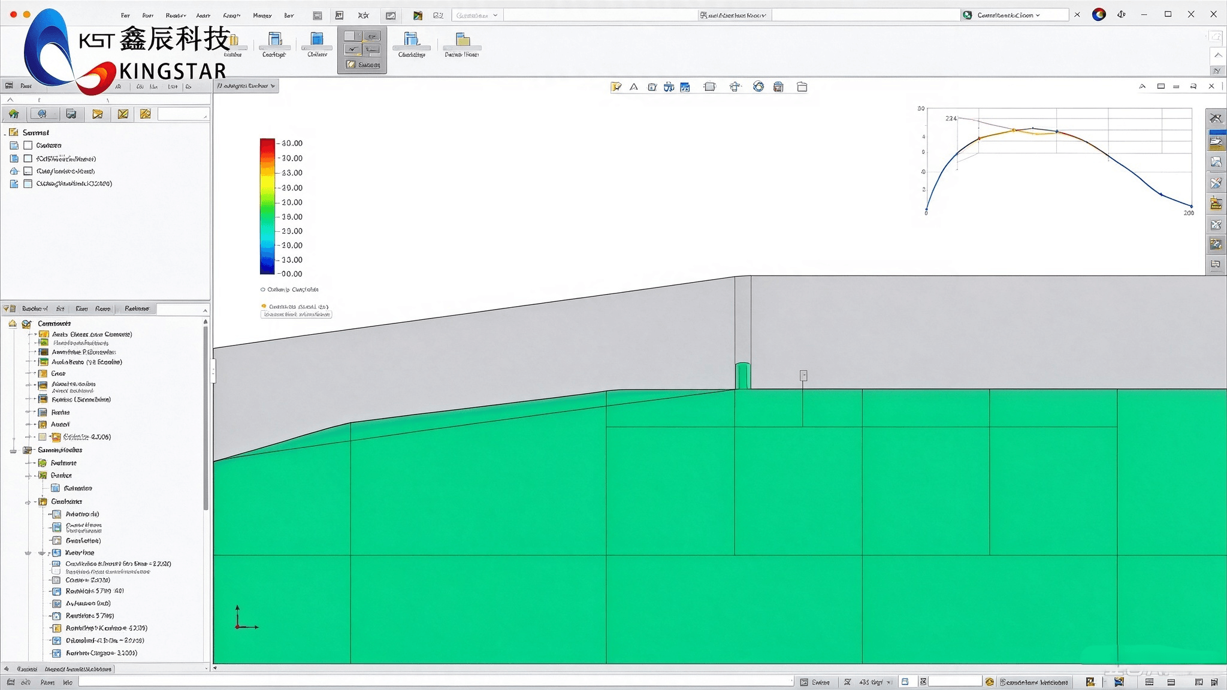Click the globe icon button in left panel toolbar
Screen dimensions: 1227x690
click(42, 114)
